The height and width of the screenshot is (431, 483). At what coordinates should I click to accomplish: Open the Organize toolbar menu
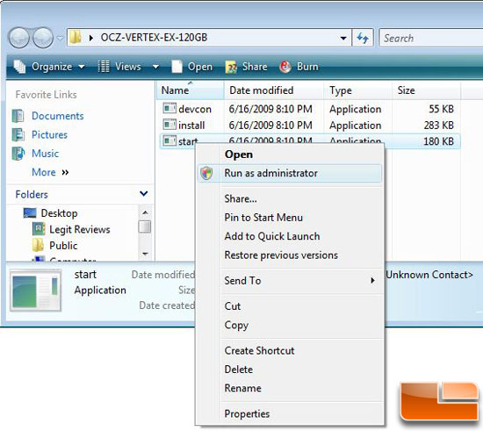(x=49, y=67)
